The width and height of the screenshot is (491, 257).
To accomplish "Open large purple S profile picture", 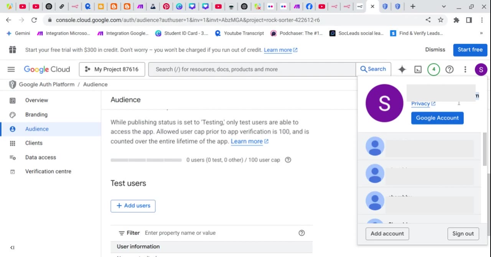I will tap(384, 103).
